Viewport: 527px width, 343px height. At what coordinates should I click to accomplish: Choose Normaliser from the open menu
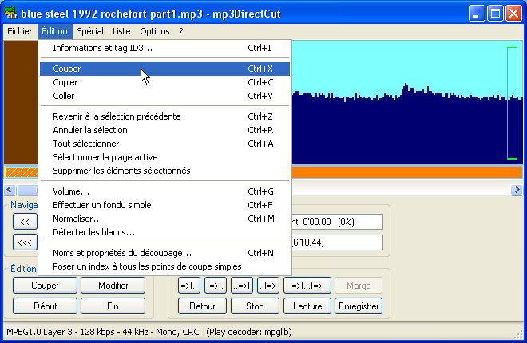(x=77, y=219)
